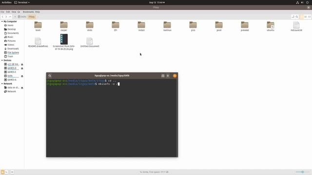Open the File menu

pos(2,12)
